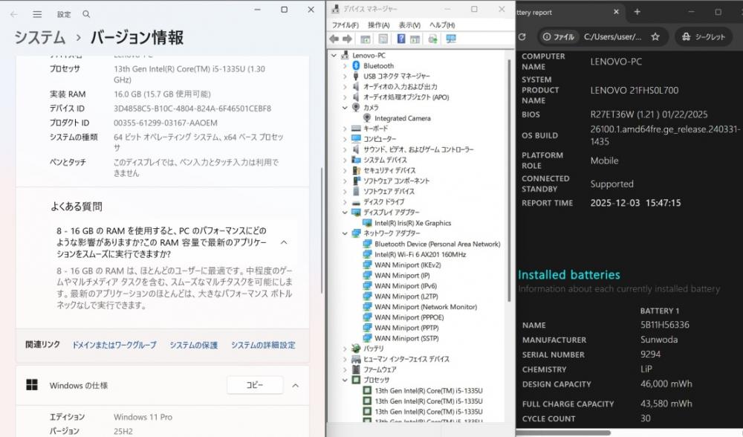Image resolution: width=743 pixels, height=437 pixels.
Task: Select Intel(R) Wi-Fi 6 AX201 160MHz
Action: coord(421,254)
